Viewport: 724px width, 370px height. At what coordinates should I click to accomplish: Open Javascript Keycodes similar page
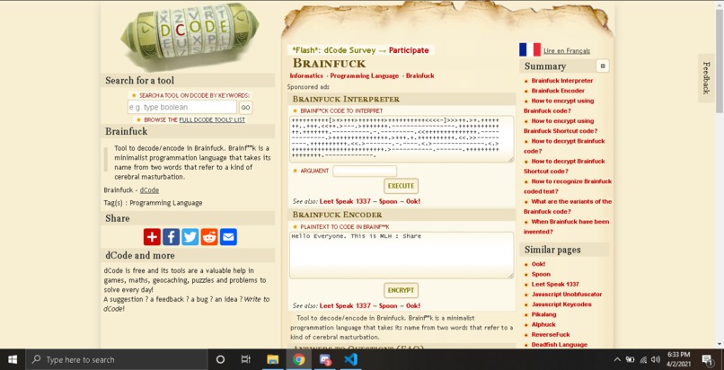[561, 304]
